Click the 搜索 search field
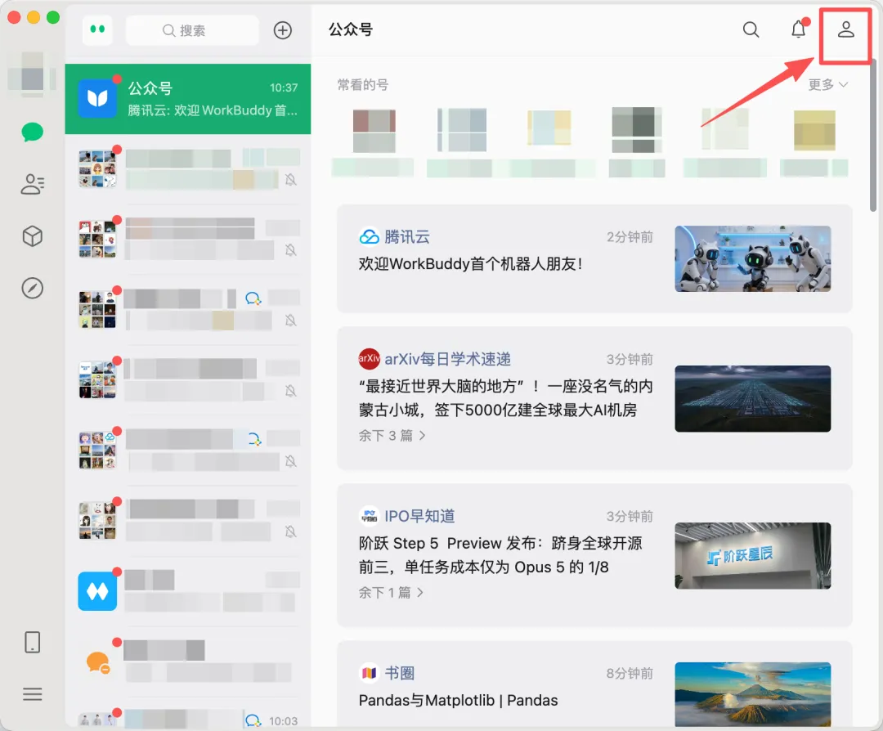Viewport: 883px width, 731px height. [x=192, y=30]
